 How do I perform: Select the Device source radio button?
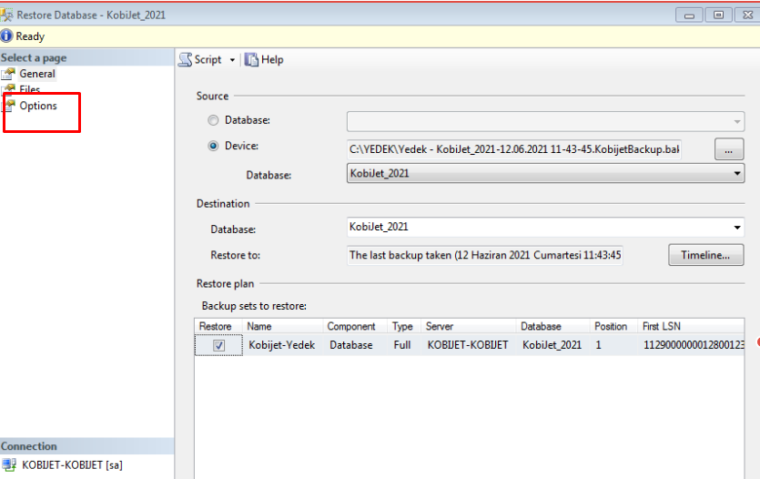[213, 146]
